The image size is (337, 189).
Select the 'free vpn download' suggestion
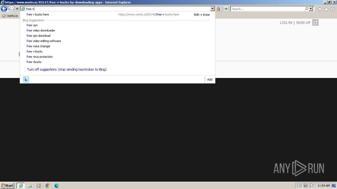pos(38,36)
